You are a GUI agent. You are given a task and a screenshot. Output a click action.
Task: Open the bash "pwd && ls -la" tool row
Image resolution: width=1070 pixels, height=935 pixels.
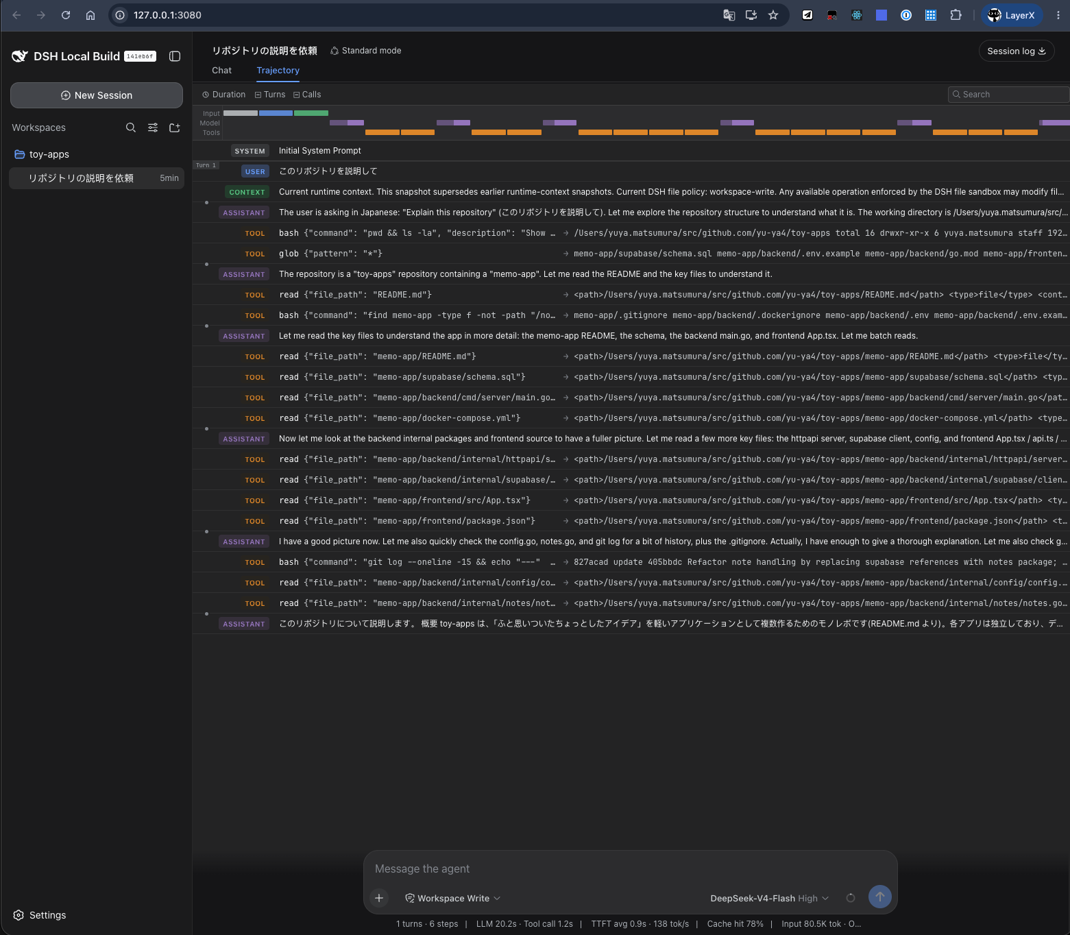(631, 233)
